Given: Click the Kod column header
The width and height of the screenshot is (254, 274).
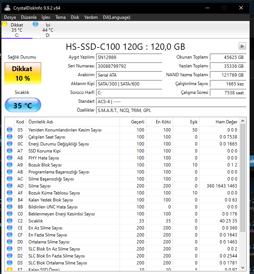Looking at the screenshot, I should (x=20, y=122).
